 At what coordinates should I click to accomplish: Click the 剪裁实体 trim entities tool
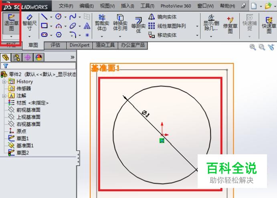click(102, 22)
